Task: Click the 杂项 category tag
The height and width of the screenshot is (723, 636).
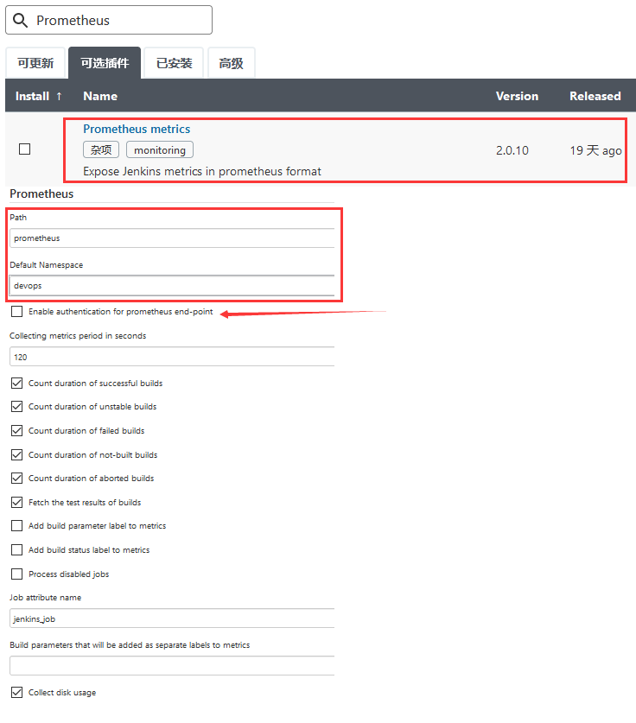Action: 101,149
